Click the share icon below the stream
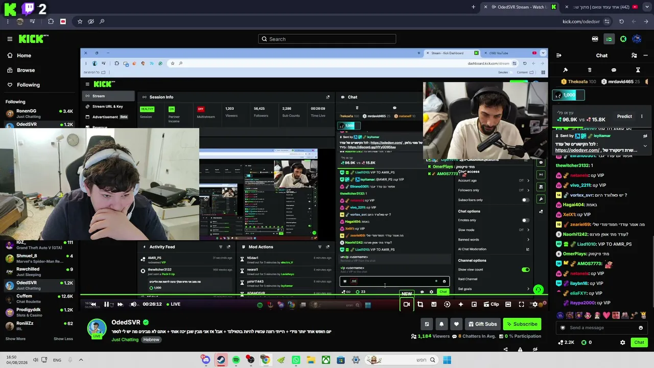The width and height of the screenshot is (654, 368). tap(505, 350)
